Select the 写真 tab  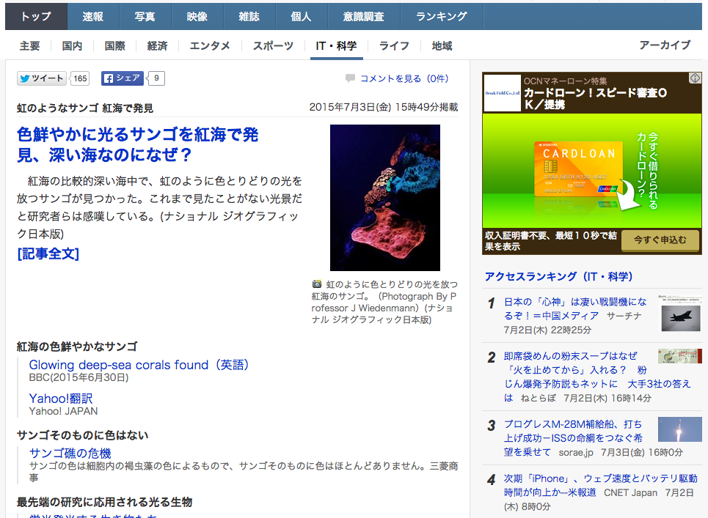click(145, 16)
